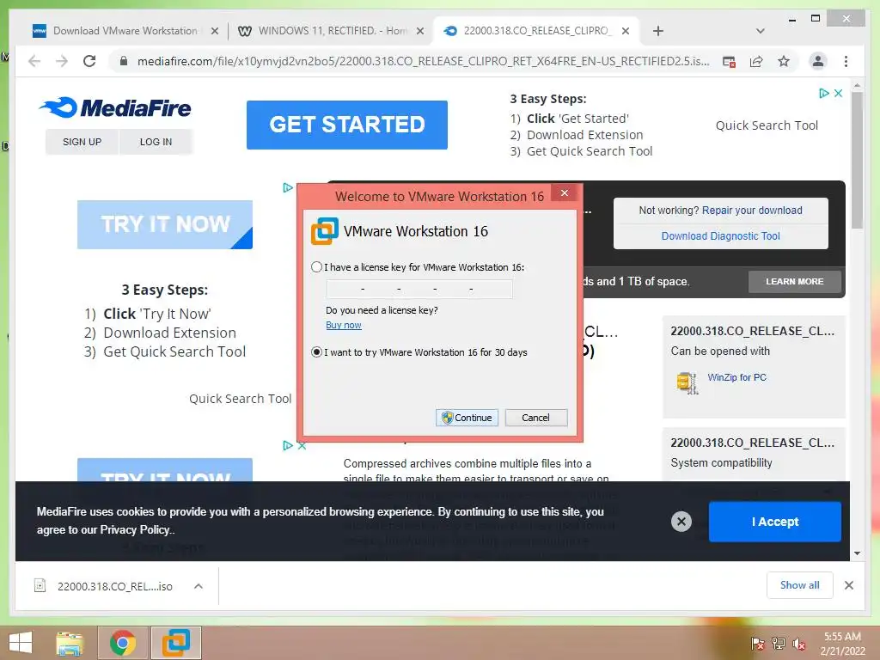880x660 pixels.
Task: Close the 22000.318.CO_RELEASE_CLIPRO tab
Action: coord(626,31)
